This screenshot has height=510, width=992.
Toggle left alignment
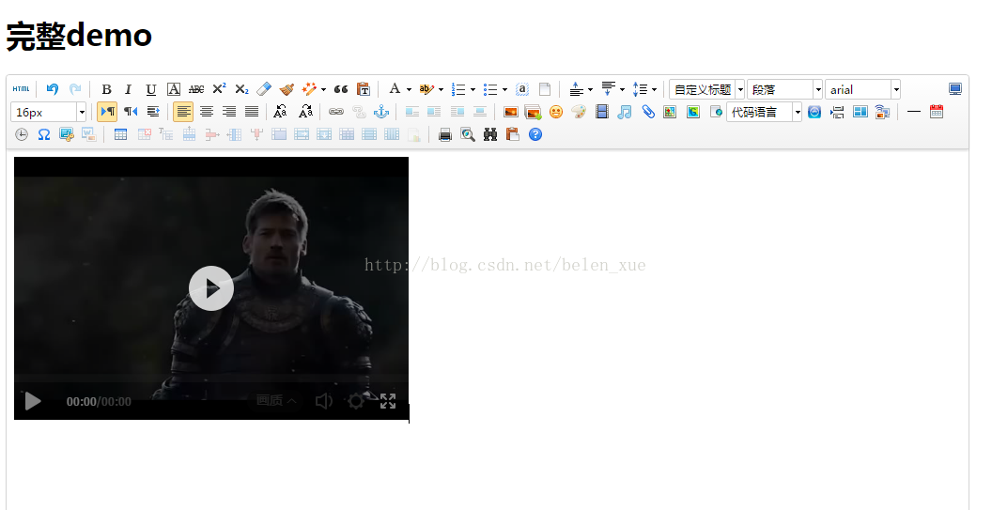(x=183, y=112)
